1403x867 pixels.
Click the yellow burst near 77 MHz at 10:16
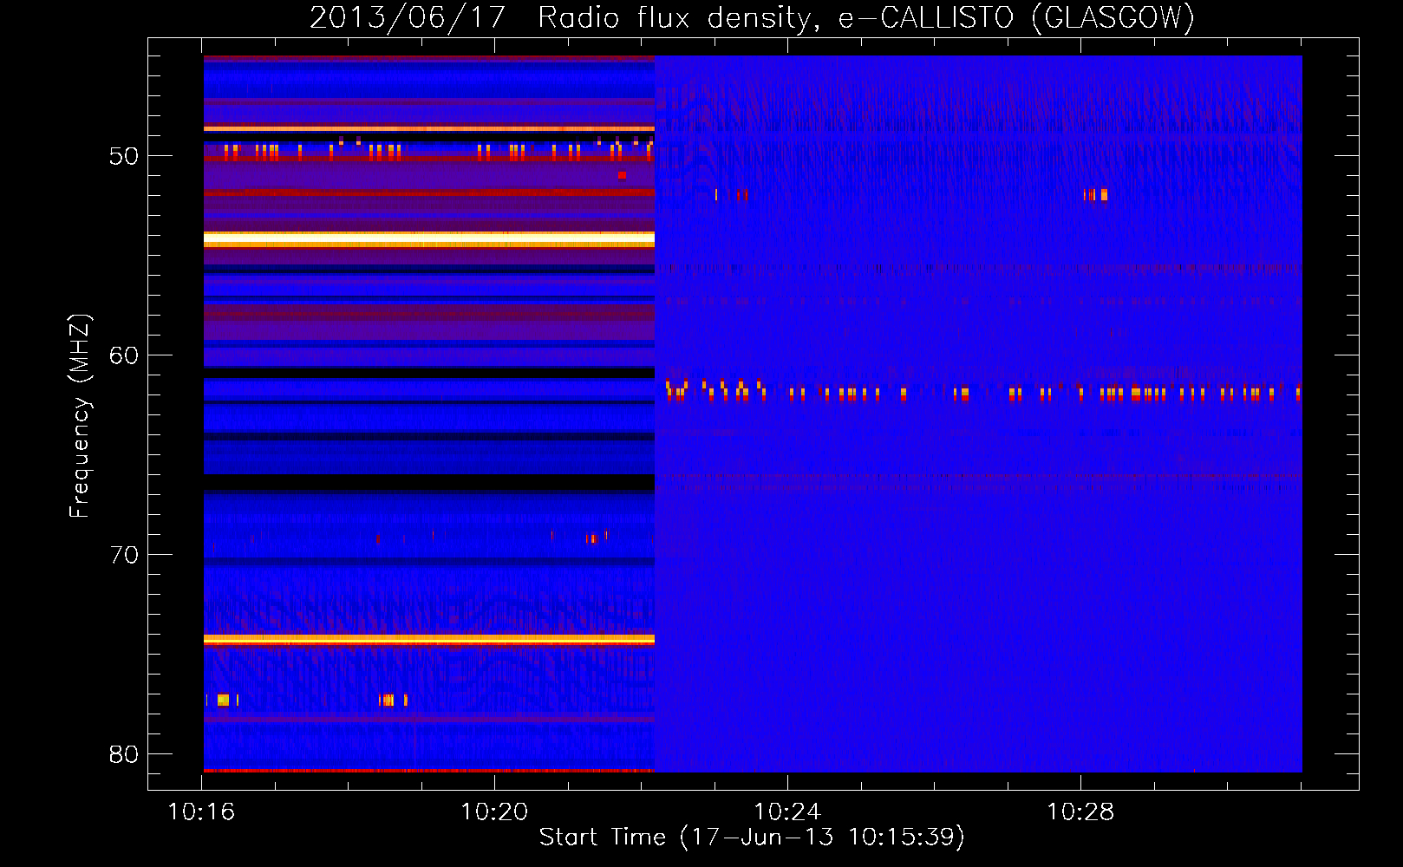[x=223, y=700]
